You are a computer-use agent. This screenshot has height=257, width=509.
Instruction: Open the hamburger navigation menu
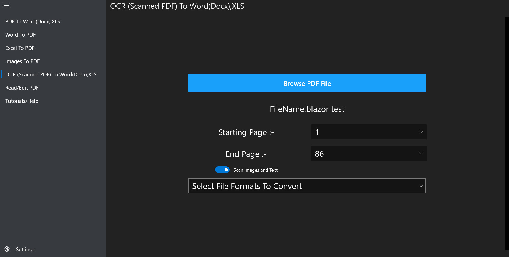(7, 5)
